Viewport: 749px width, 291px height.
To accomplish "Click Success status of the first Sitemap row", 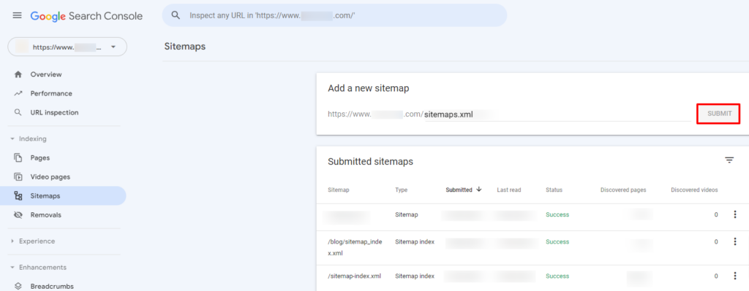I will (557, 214).
